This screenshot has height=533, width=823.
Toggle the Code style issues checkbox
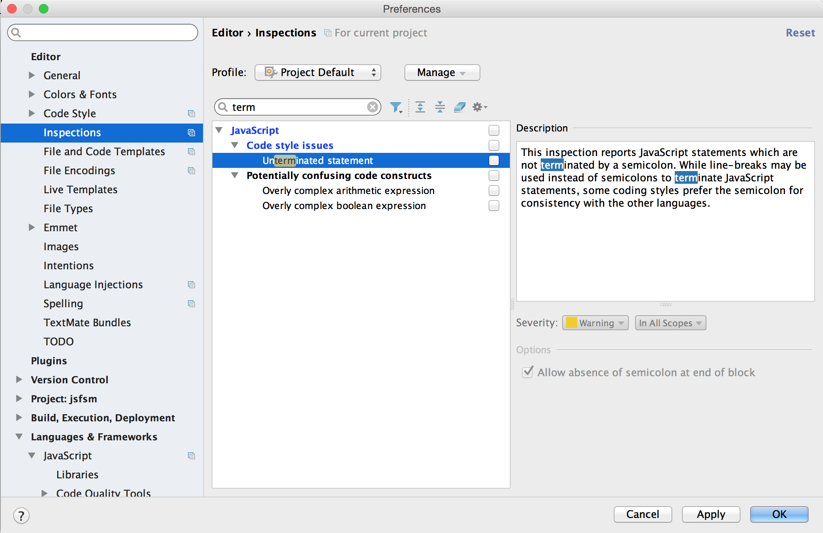[x=494, y=145]
